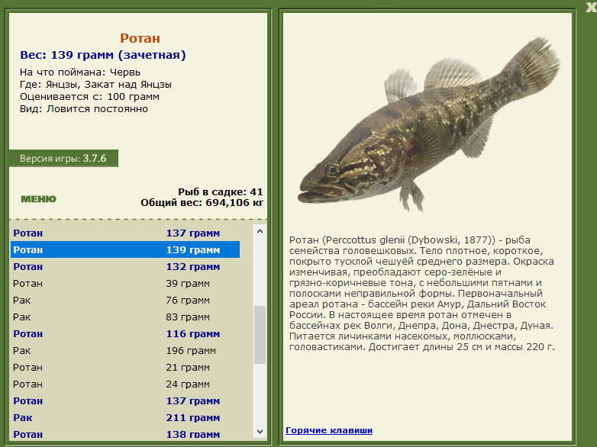The image size is (597, 447).
Task: Close the fish info window with X
Action: pos(591,7)
